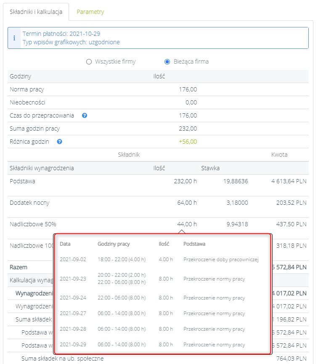Click the Nadliczbowe 50% component row label
The height and width of the screenshot is (364, 318).
[x=33, y=224]
